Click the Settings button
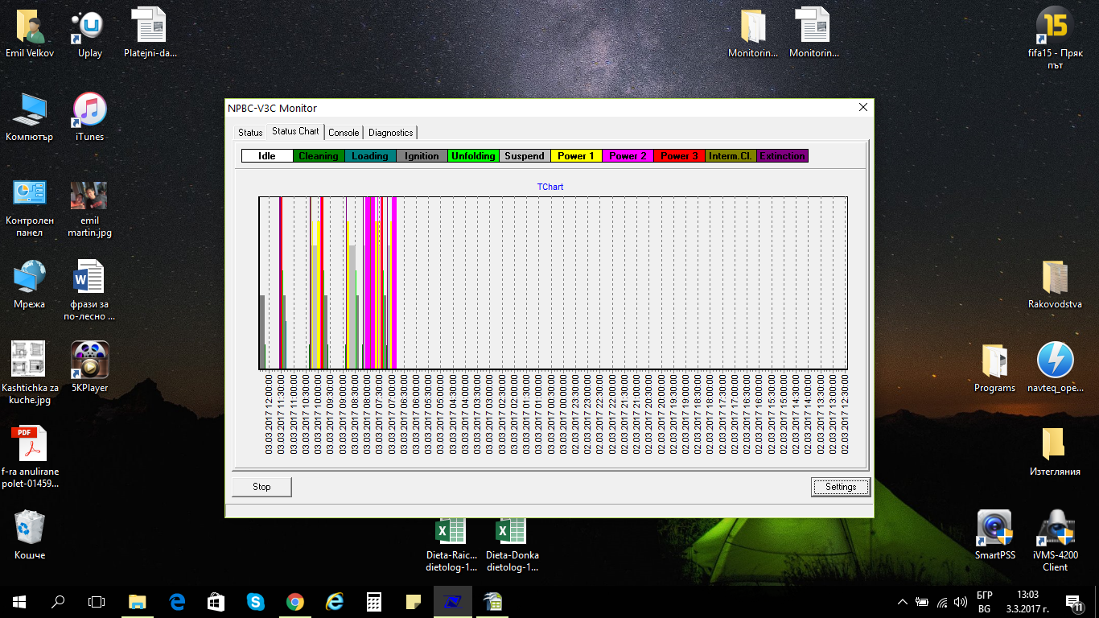 point(841,487)
